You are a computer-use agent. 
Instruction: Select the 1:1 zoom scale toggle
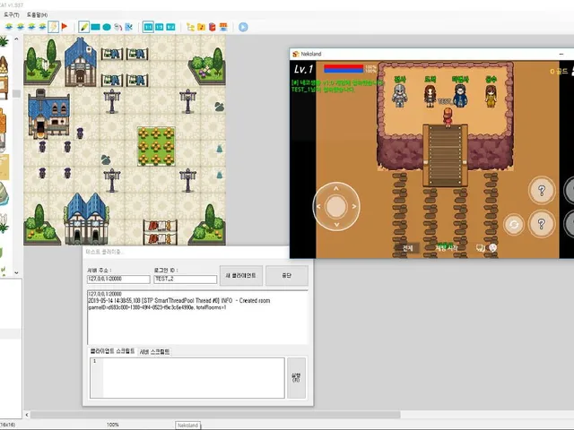coord(148,27)
